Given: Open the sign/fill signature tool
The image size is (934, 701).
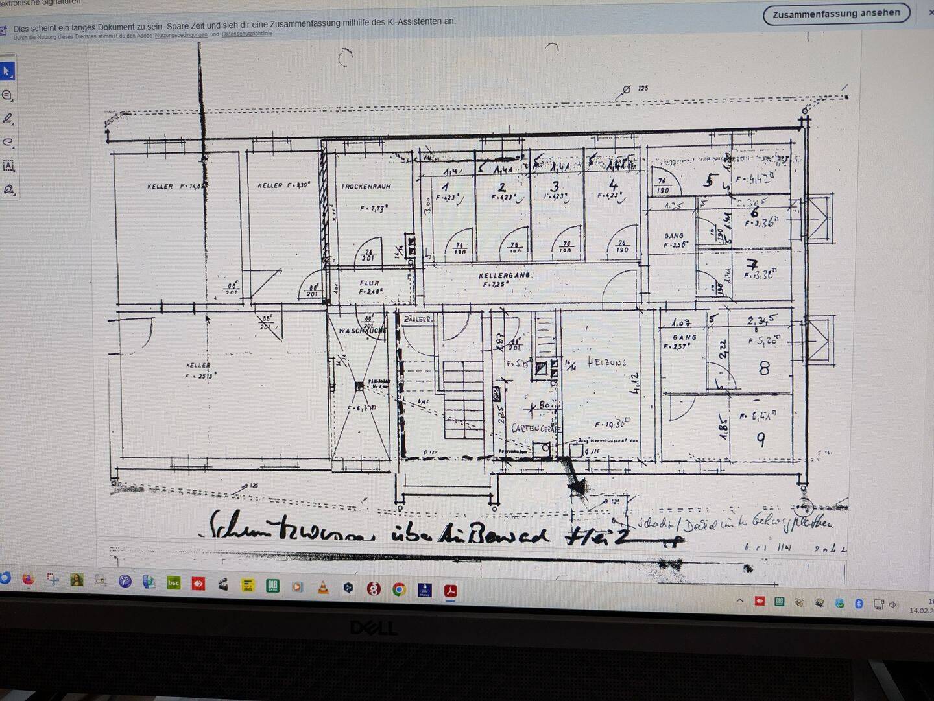Looking at the screenshot, I should point(8,189).
